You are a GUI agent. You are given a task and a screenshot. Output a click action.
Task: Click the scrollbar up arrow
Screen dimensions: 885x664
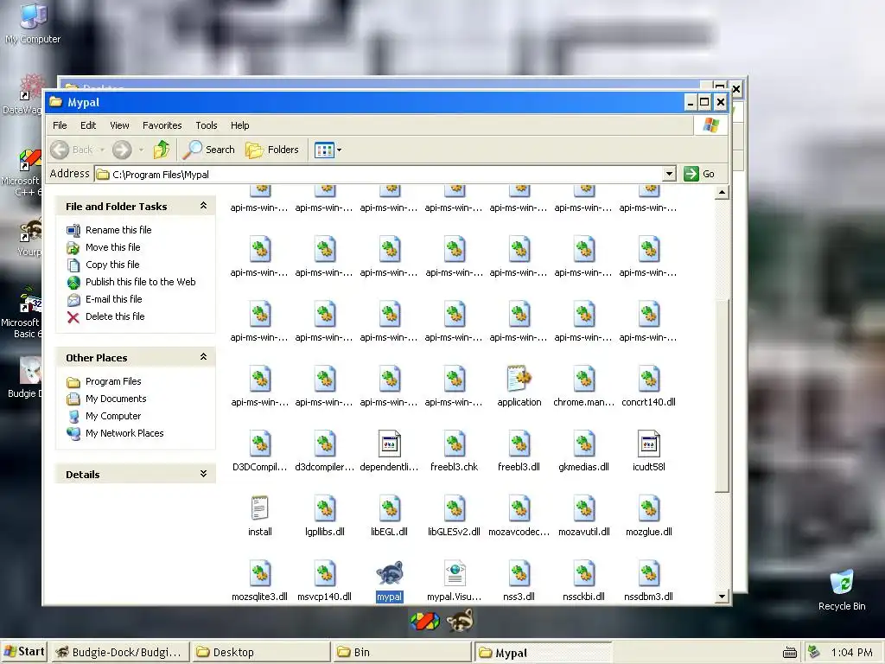(722, 193)
